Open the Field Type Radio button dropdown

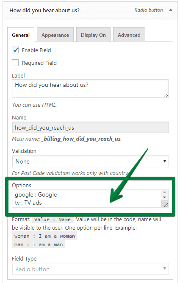pyautogui.click(x=90, y=269)
